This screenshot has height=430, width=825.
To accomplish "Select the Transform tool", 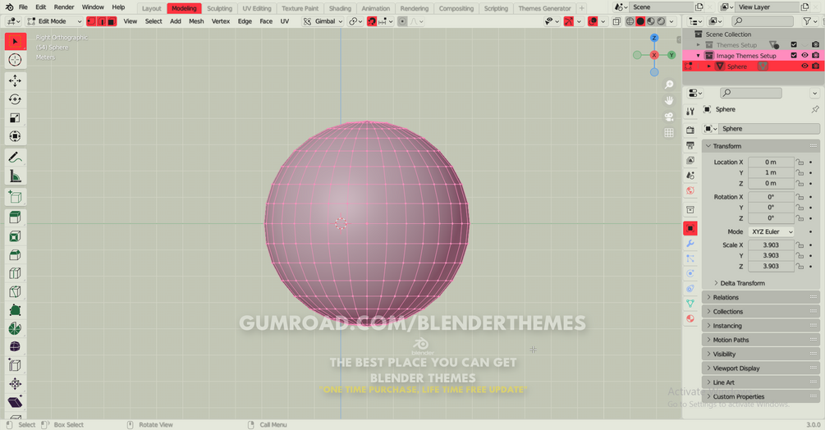I will pyautogui.click(x=16, y=136).
